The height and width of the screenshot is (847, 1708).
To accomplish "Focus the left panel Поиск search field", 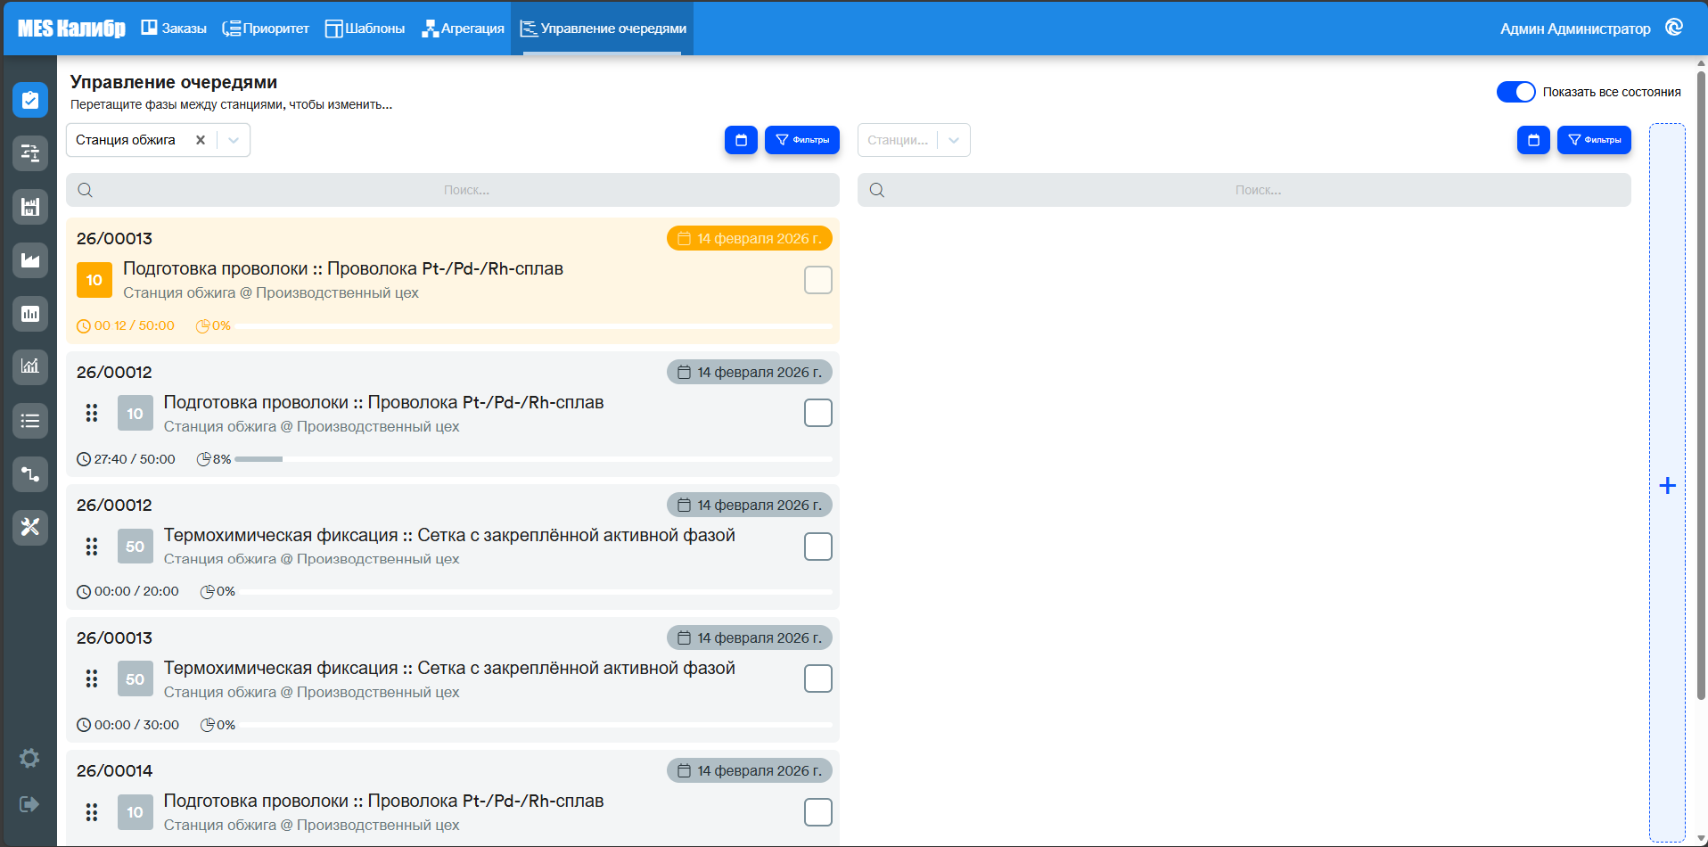I will (x=453, y=190).
